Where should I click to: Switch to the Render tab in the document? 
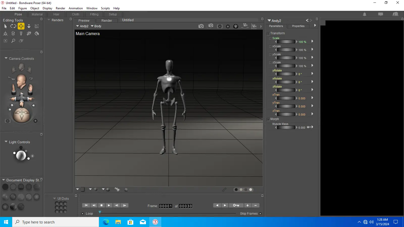click(x=107, y=20)
